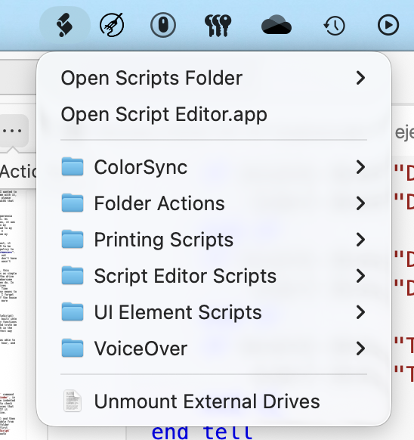This screenshot has height=440, width=414.
Task: Click the Unmount External Drives script file icon
Action: tap(73, 401)
